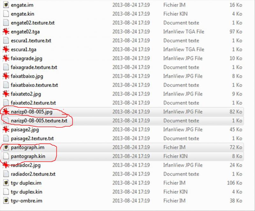The width and height of the screenshot is (255, 211).
Task: Click the 45 Ko size of paisage2.jpg
Action: (236, 129)
